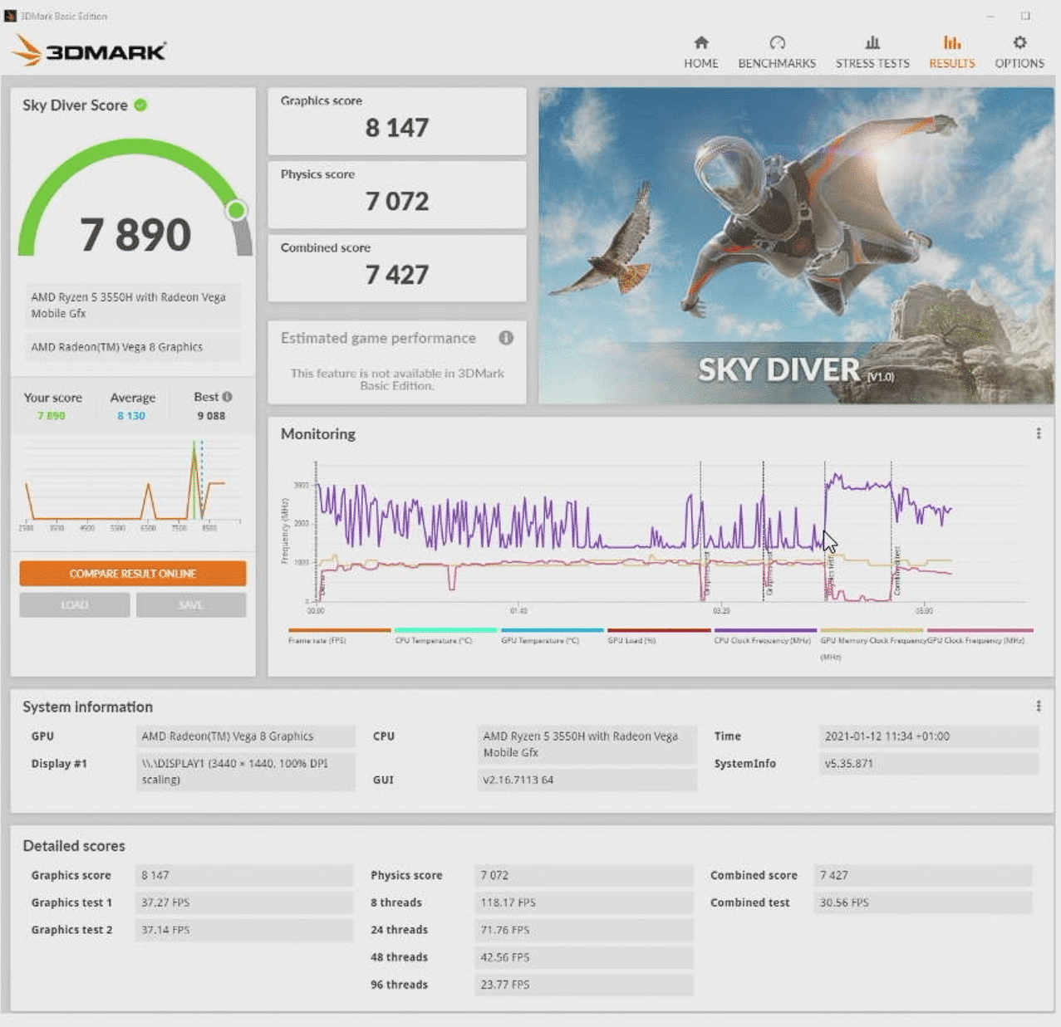This screenshot has height=1027, width=1061.
Task: Click the AMD Radeon Vega 8 Graphics label under score
Action: click(133, 347)
